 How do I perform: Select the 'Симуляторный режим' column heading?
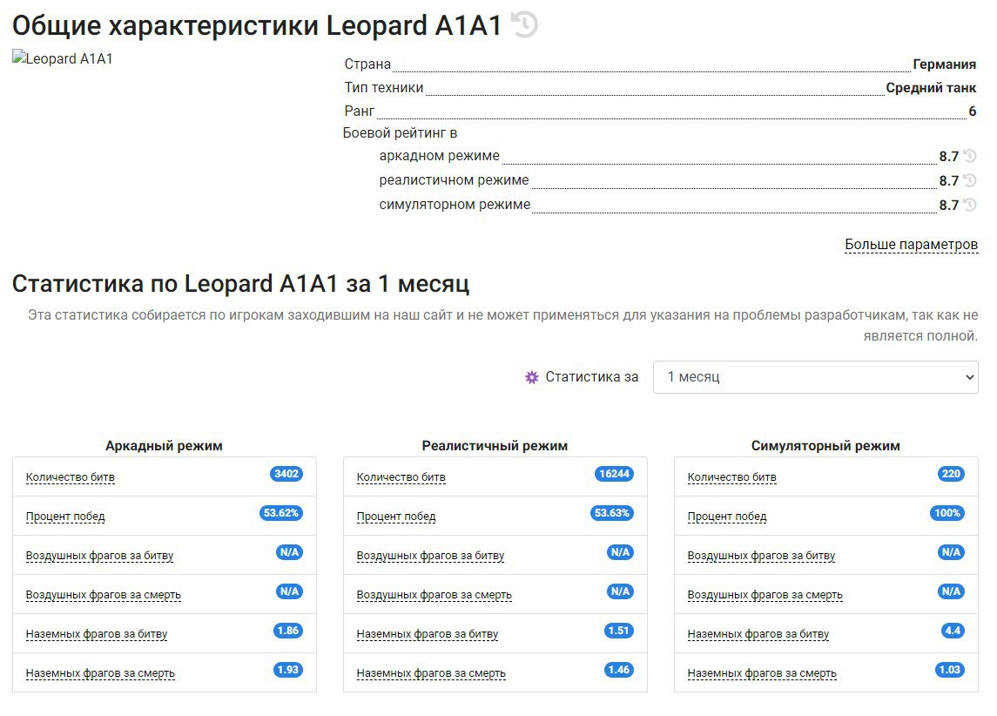(825, 446)
